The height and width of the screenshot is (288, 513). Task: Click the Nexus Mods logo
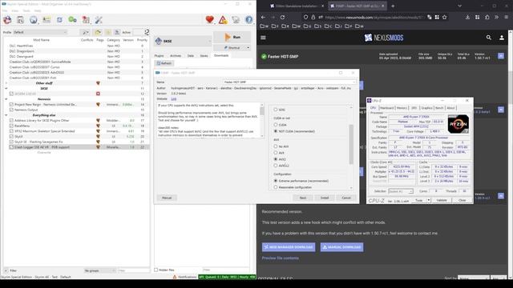[384, 38]
